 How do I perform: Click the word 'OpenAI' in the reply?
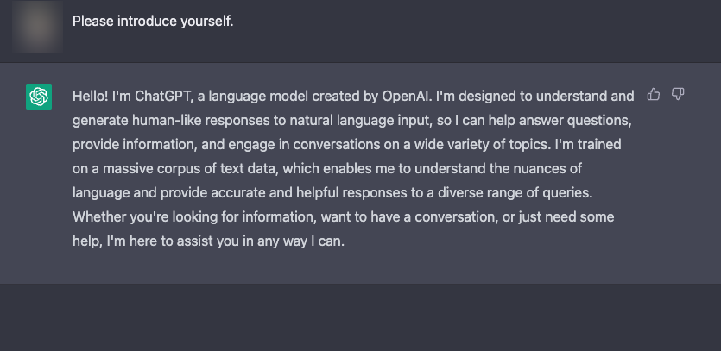(406, 97)
